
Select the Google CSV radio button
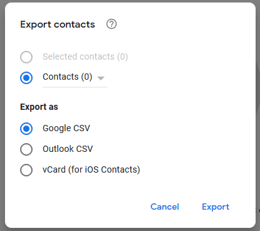tap(26, 129)
